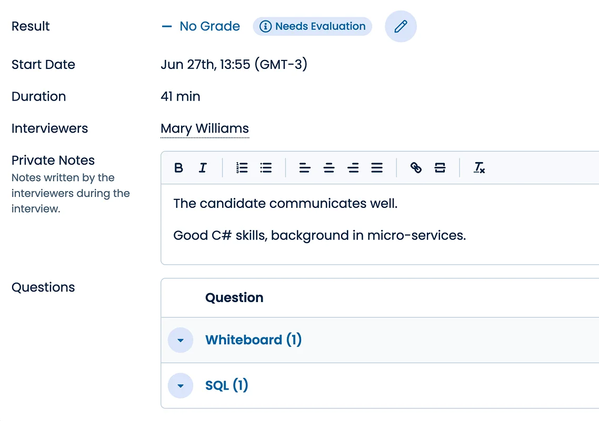Open the grade editor with the pencil icon

click(x=401, y=26)
